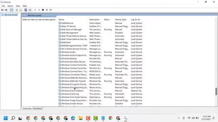The height and width of the screenshot is (122, 218).
Task: Click the Back arrow in toolbar
Action: coord(2,10)
